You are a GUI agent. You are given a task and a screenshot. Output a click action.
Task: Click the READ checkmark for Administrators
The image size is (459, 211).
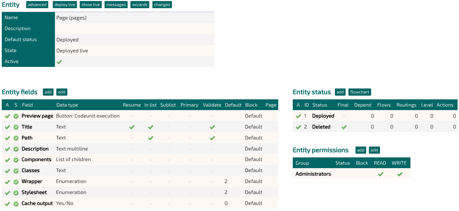click(381, 174)
